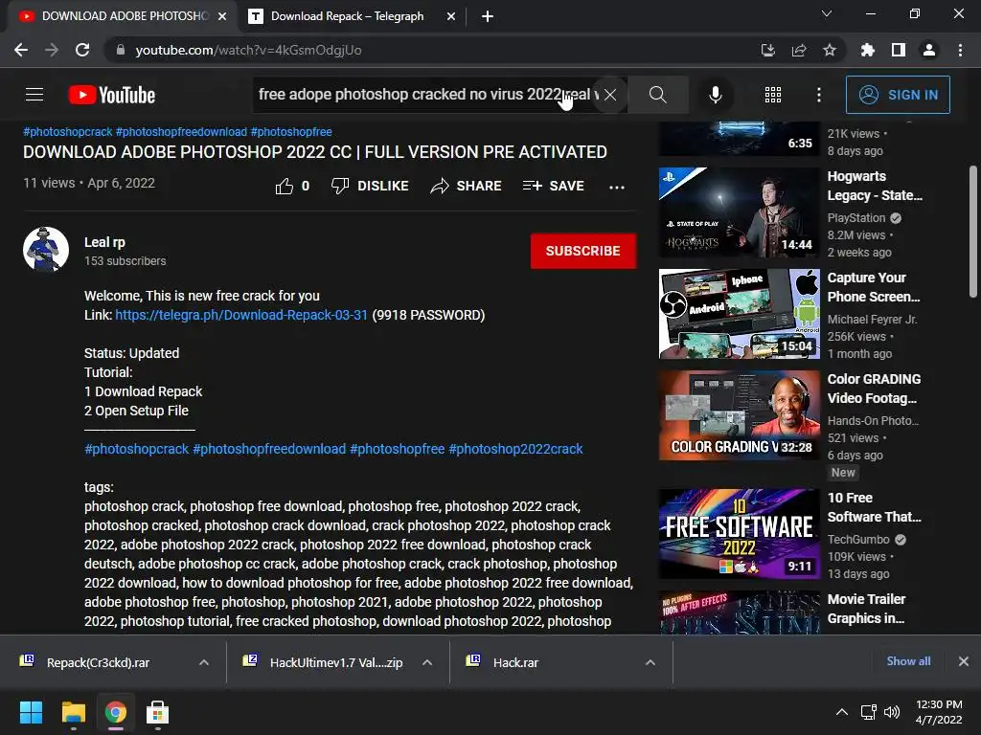981x735 pixels.
Task: Clear the search query with X
Action: (610, 95)
